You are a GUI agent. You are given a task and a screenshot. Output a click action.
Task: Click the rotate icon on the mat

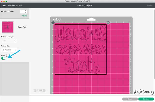pos(108,23)
